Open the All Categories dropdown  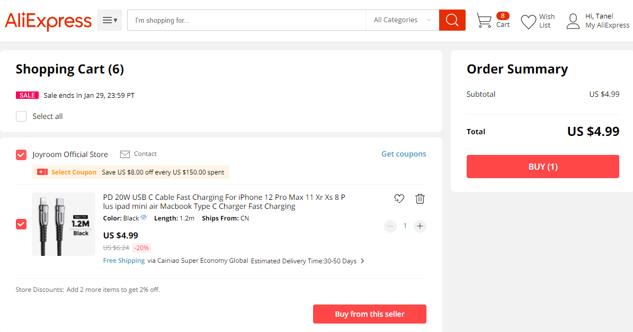coord(402,20)
